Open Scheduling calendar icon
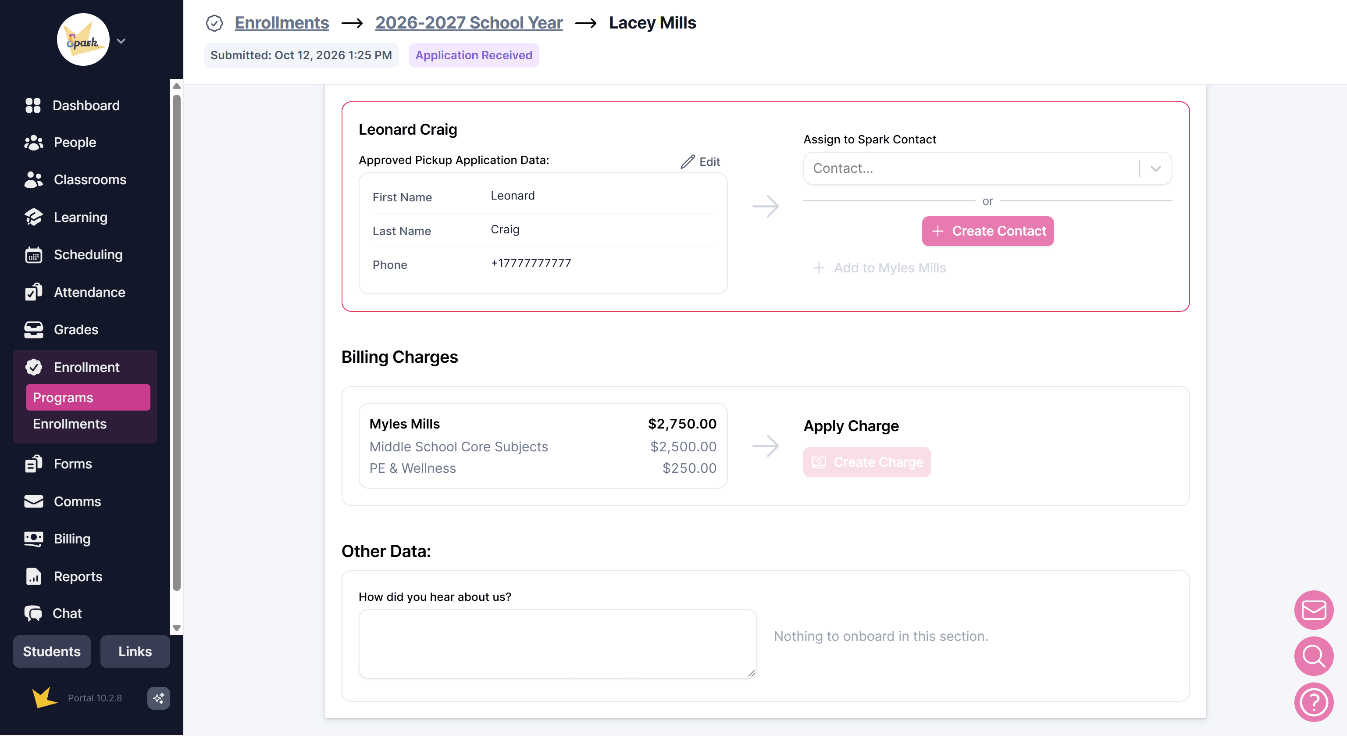Image resolution: width=1347 pixels, height=736 pixels. (x=33, y=255)
